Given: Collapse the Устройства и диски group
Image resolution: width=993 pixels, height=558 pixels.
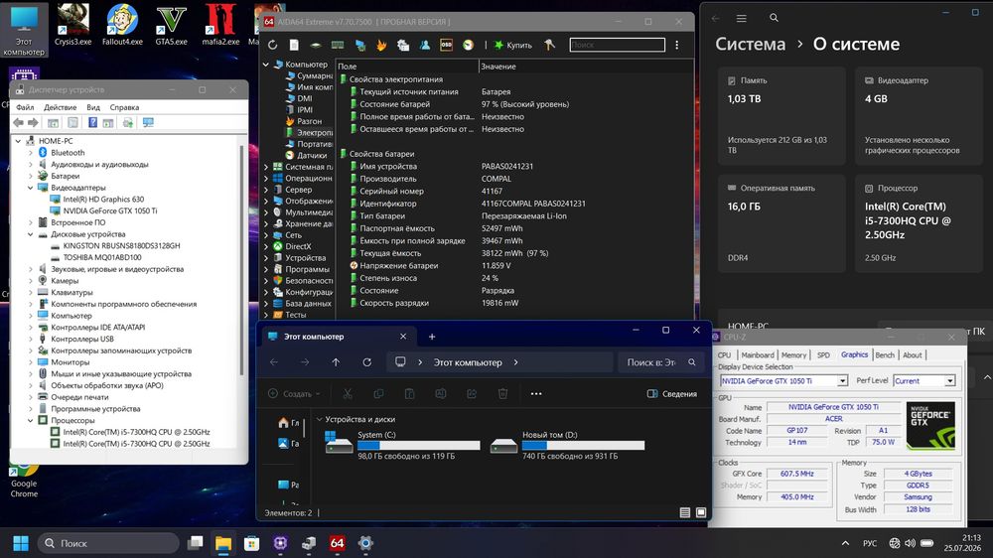Looking at the screenshot, I should (320, 419).
